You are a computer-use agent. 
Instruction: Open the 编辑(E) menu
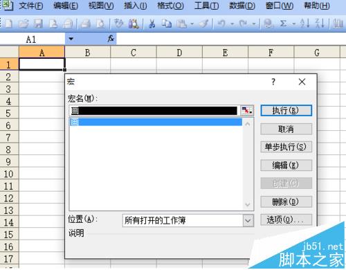point(66,6)
